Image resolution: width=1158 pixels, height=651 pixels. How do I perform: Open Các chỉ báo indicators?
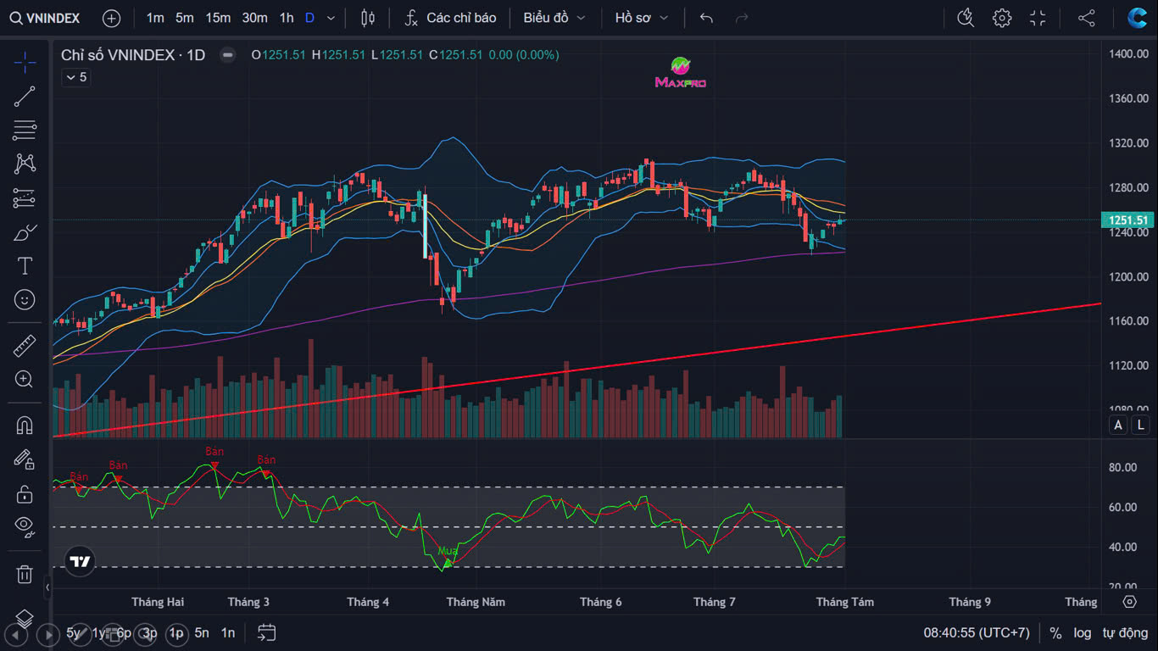click(450, 18)
